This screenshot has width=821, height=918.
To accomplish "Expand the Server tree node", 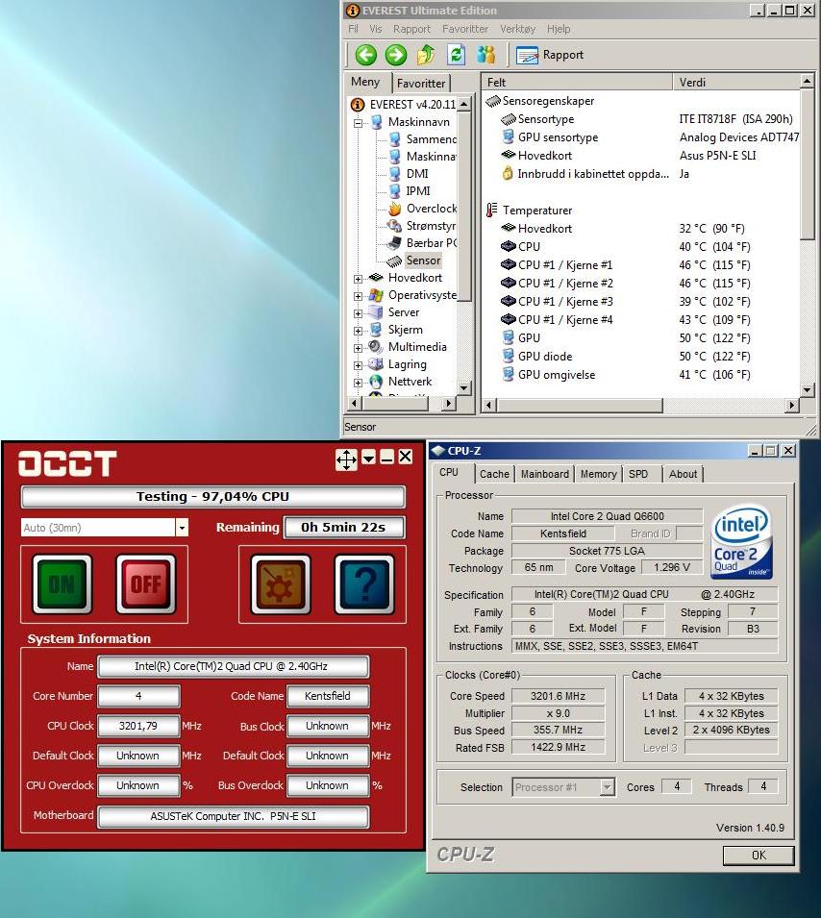I will (358, 313).
